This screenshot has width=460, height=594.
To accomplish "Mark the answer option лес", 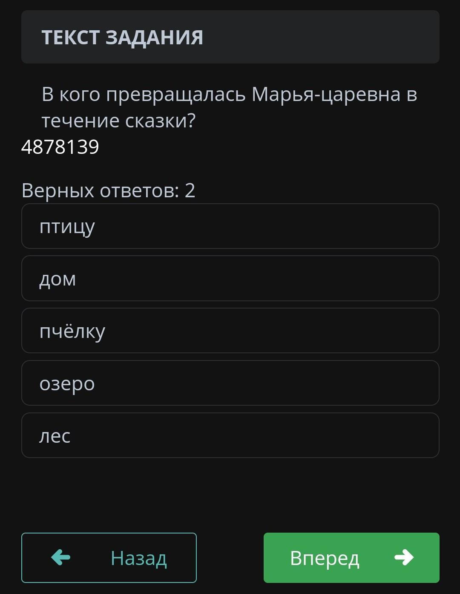I will point(230,435).
